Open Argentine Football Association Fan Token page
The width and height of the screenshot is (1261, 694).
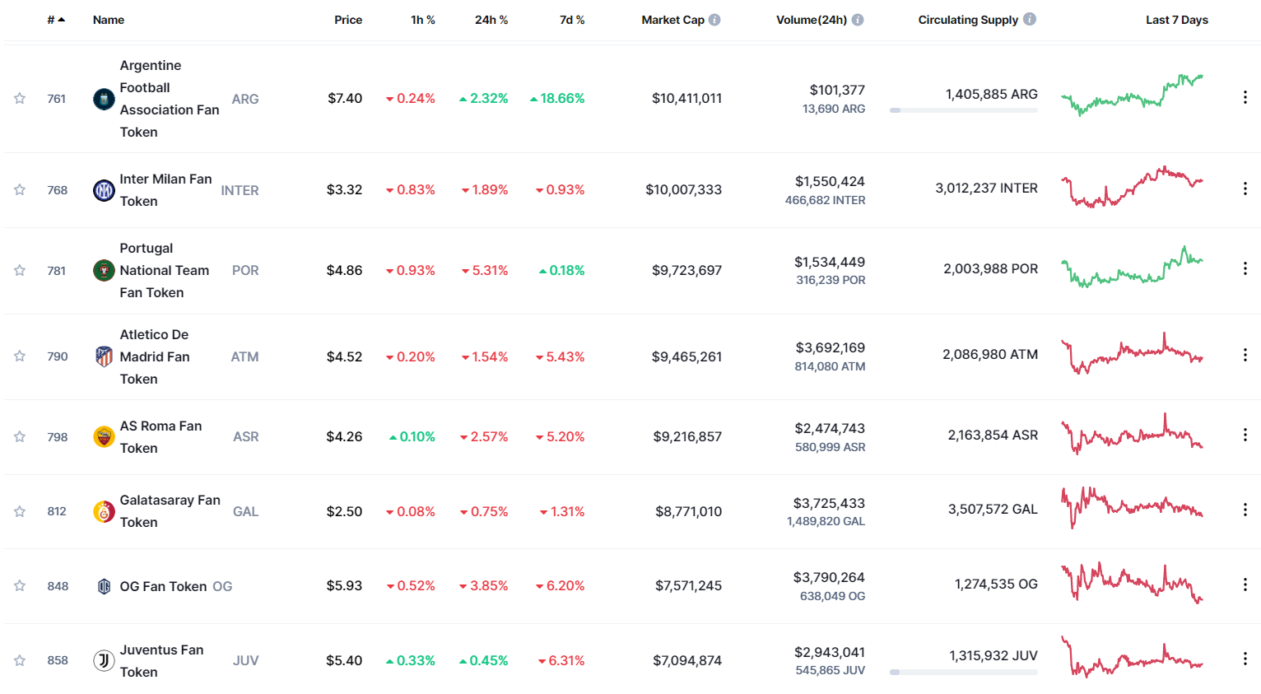[170, 99]
